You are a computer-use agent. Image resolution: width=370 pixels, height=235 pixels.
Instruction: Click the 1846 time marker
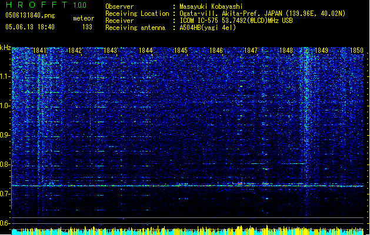pyautogui.click(x=216, y=51)
